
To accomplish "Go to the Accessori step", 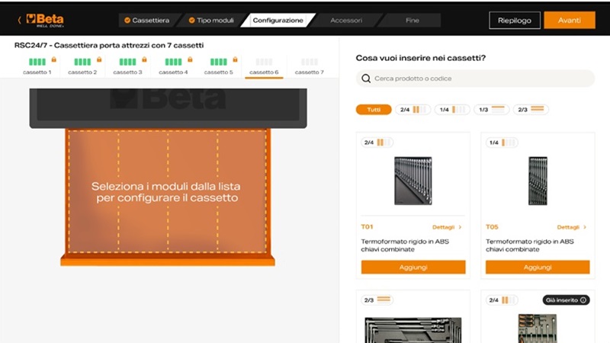I will pos(346,21).
